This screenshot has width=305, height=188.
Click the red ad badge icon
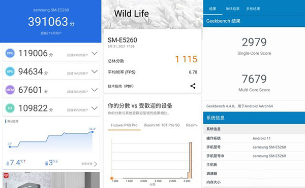click(6, 175)
